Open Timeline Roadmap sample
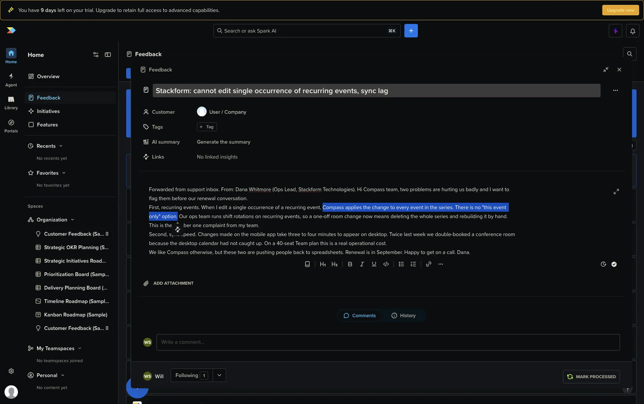This screenshot has height=404, width=644. pyautogui.click(x=72, y=301)
